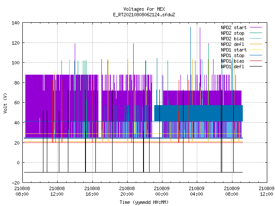This screenshot has width=275, height=206.
Task: Click the red NPD1 bias legend line
Action: 256,61
